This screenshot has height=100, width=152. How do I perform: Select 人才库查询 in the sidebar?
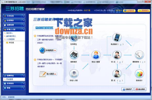10,39
